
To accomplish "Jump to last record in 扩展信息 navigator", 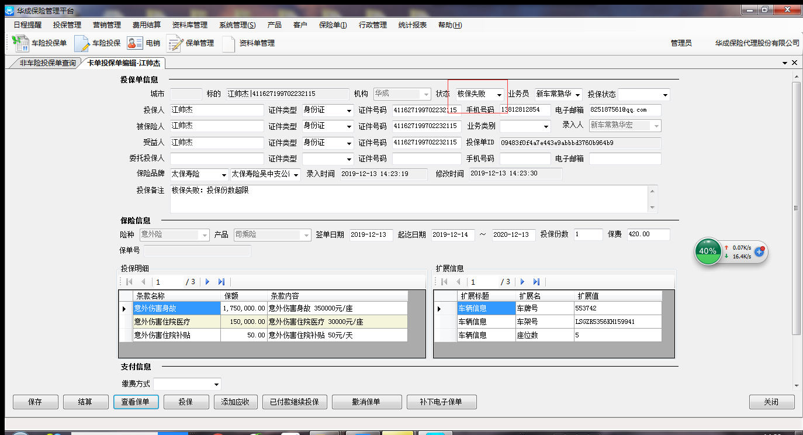I will coord(536,282).
